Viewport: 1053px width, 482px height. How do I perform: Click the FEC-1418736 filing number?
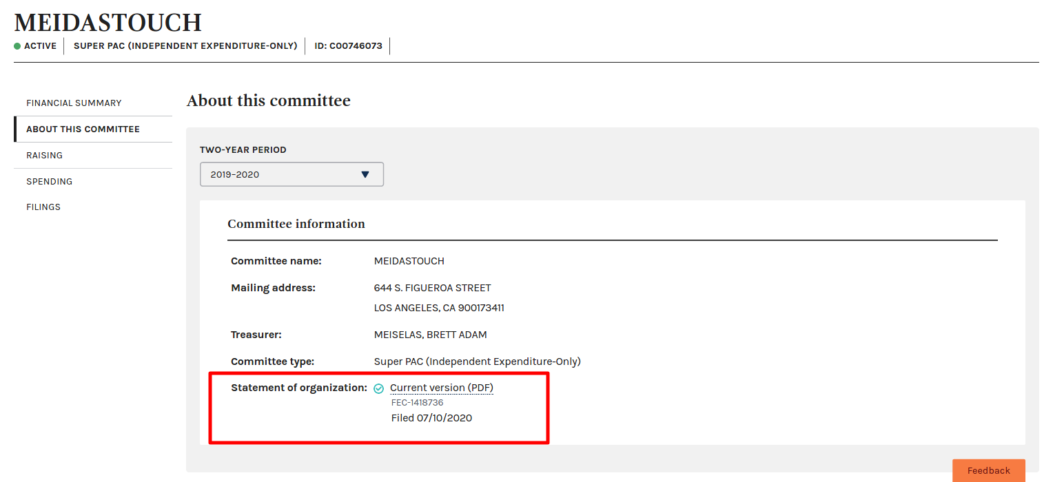(417, 403)
